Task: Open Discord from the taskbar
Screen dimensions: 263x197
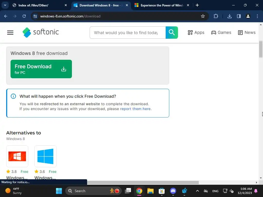Action: click(x=173, y=191)
